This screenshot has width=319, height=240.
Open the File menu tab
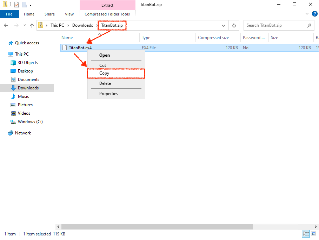coord(9,14)
